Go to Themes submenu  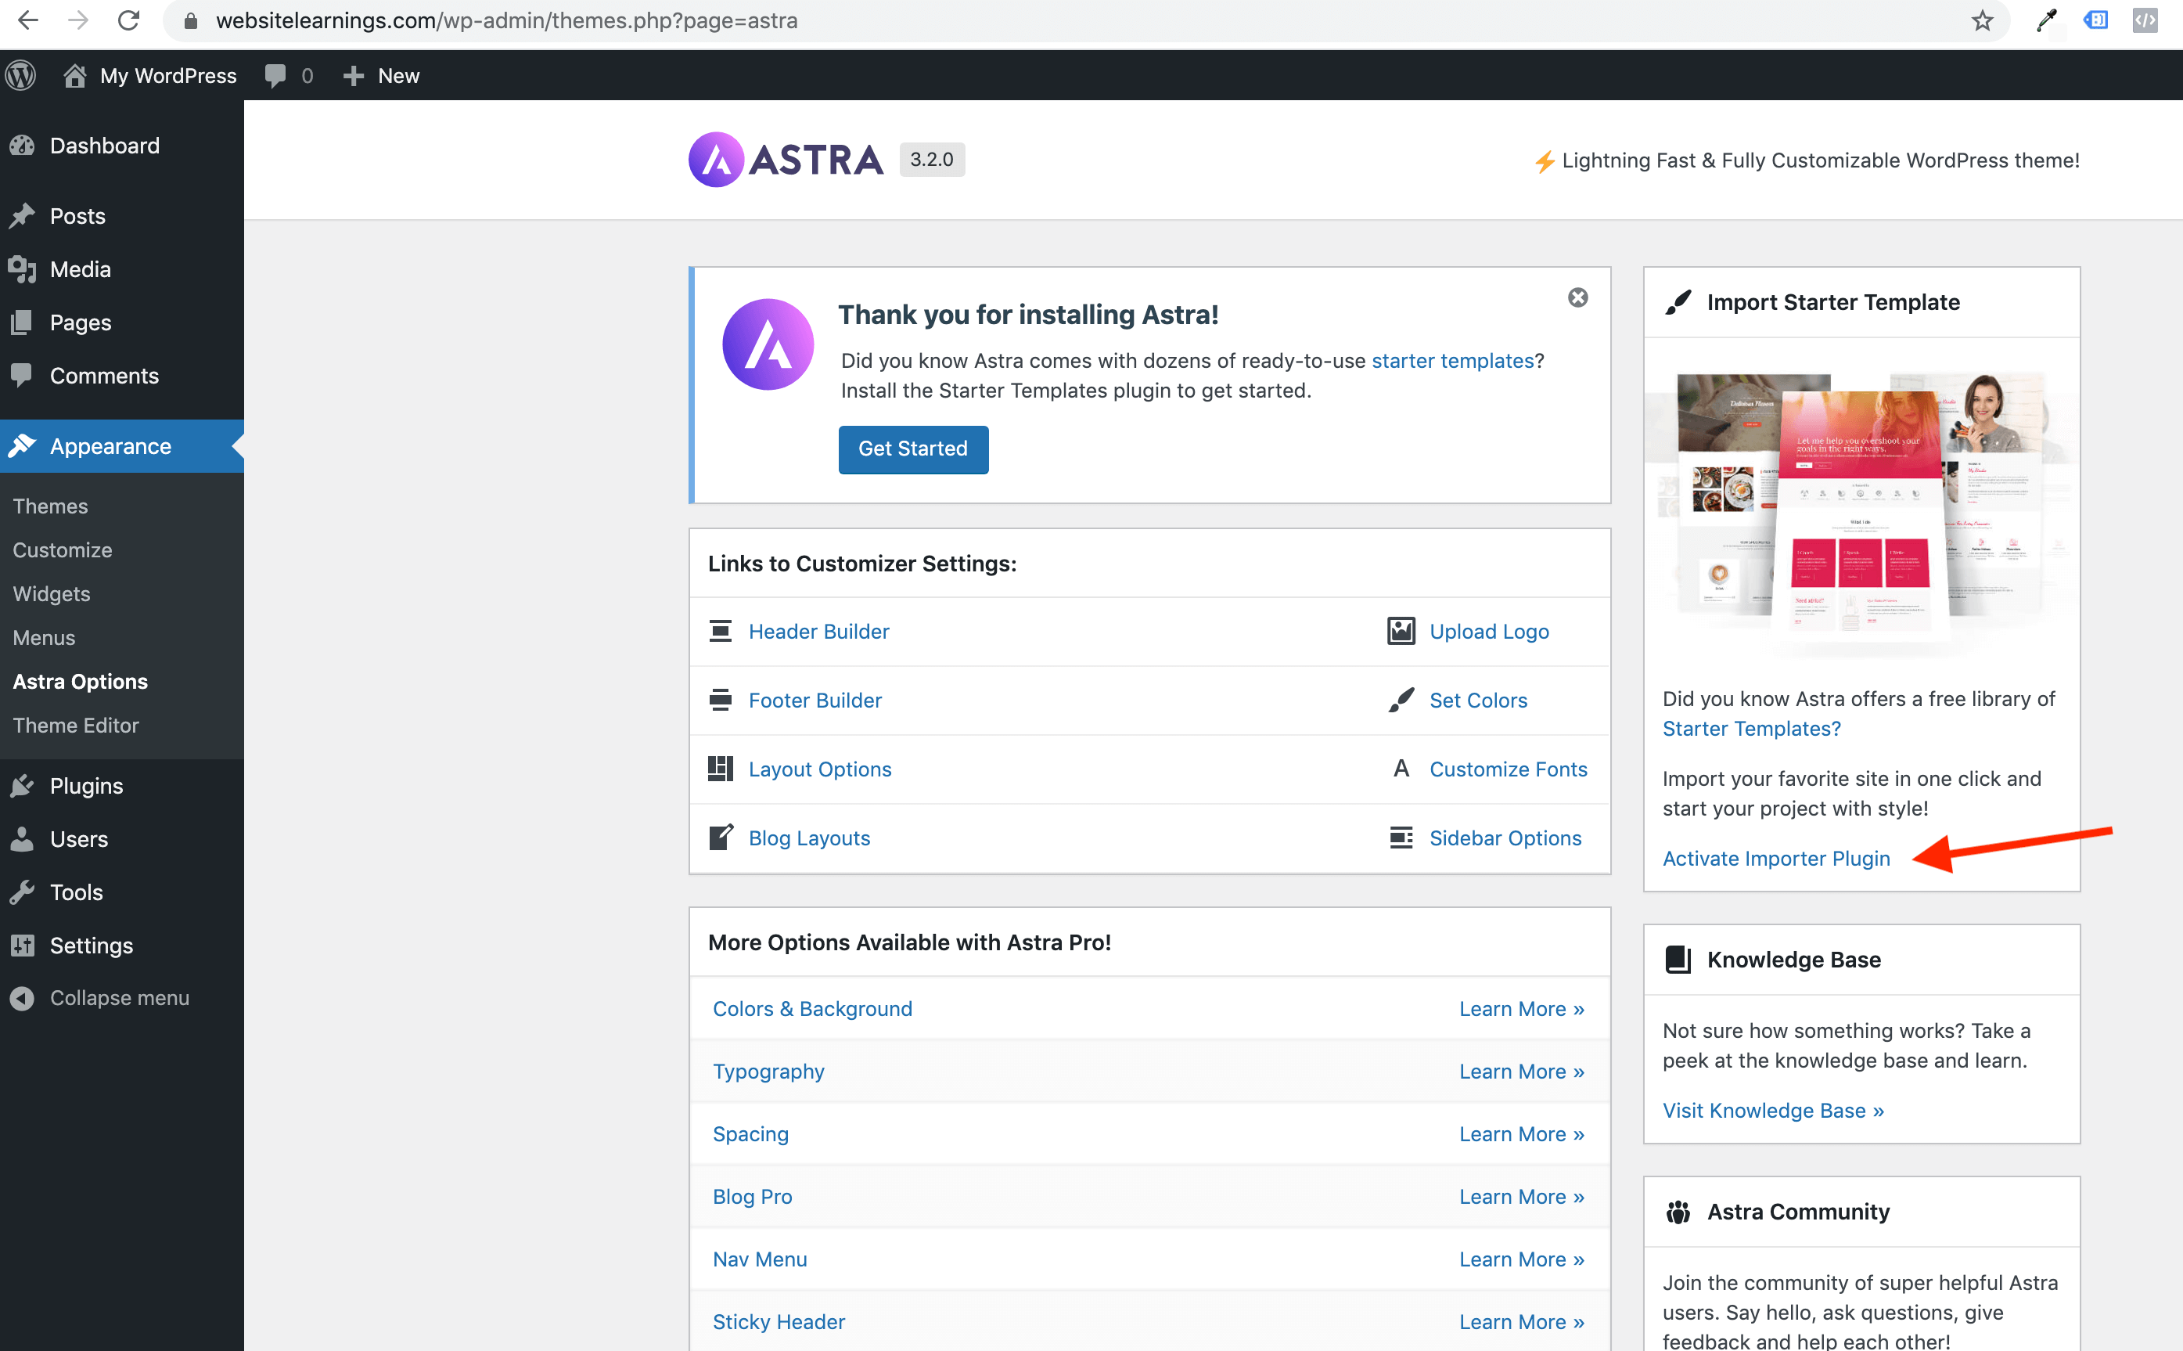[x=50, y=506]
